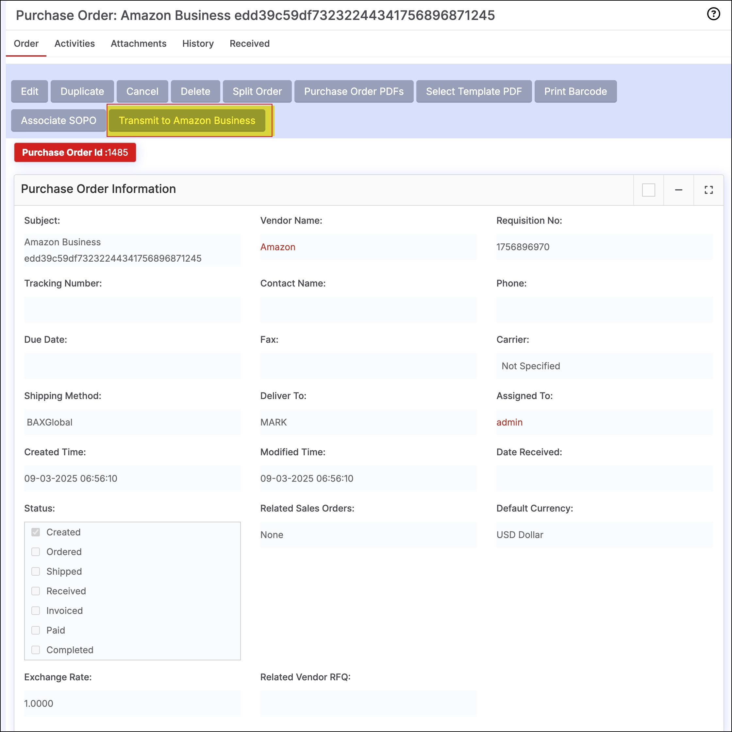Open Purchase Order PDFs
The height and width of the screenshot is (732, 732).
click(x=354, y=91)
